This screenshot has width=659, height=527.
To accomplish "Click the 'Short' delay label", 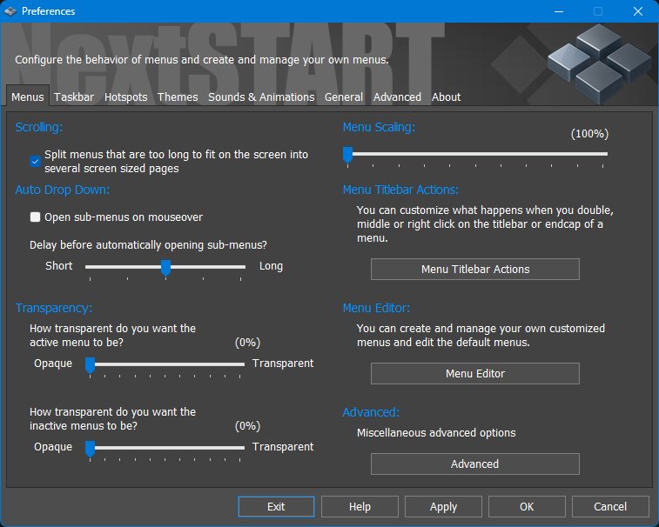I will pos(59,266).
